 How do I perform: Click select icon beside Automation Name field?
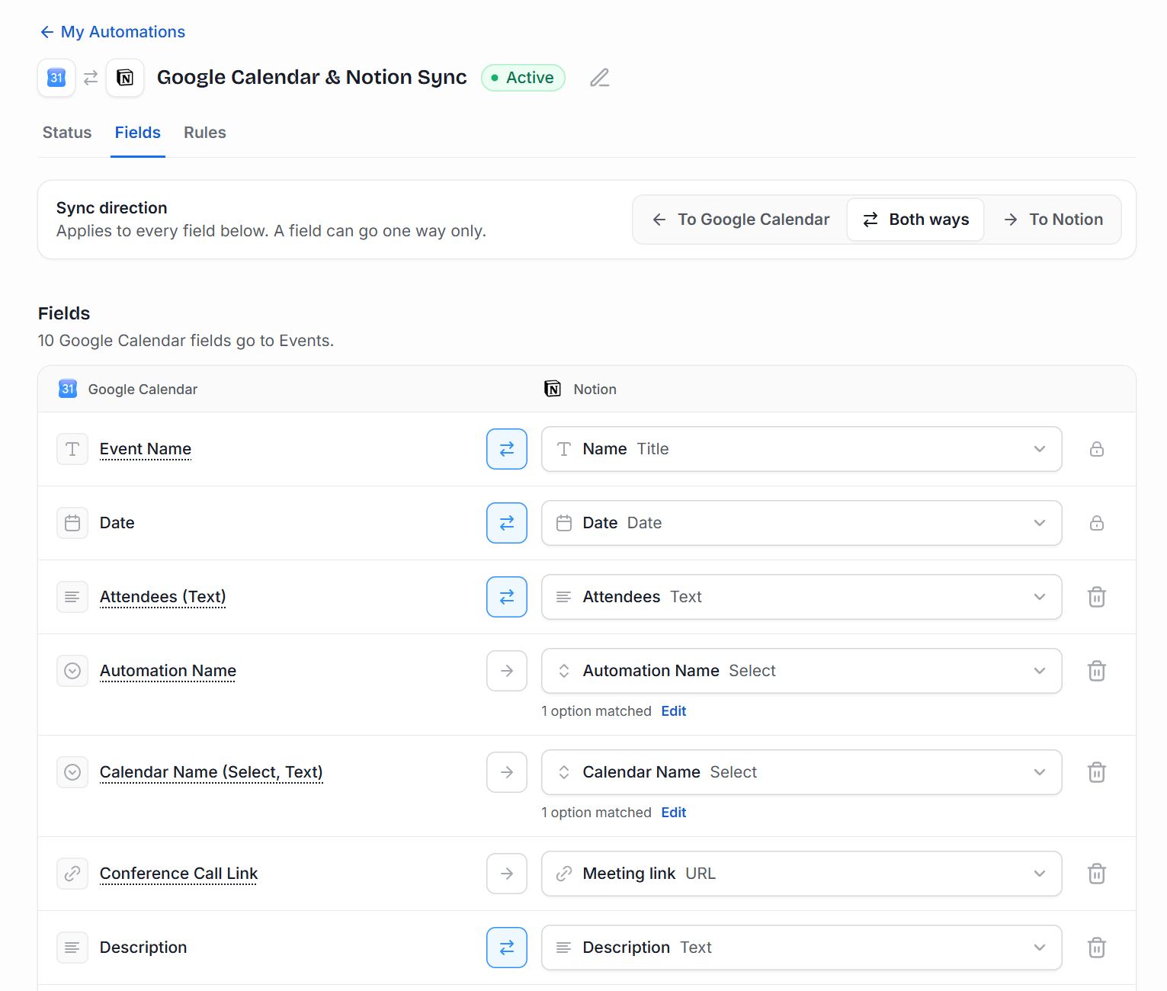click(x=72, y=671)
